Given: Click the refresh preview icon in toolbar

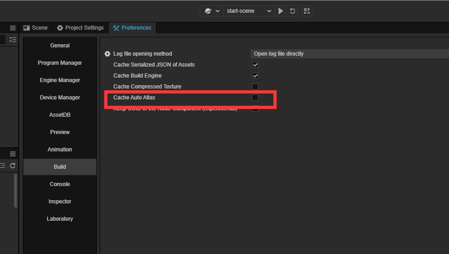Looking at the screenshot, I should click(x=293, y=11).
